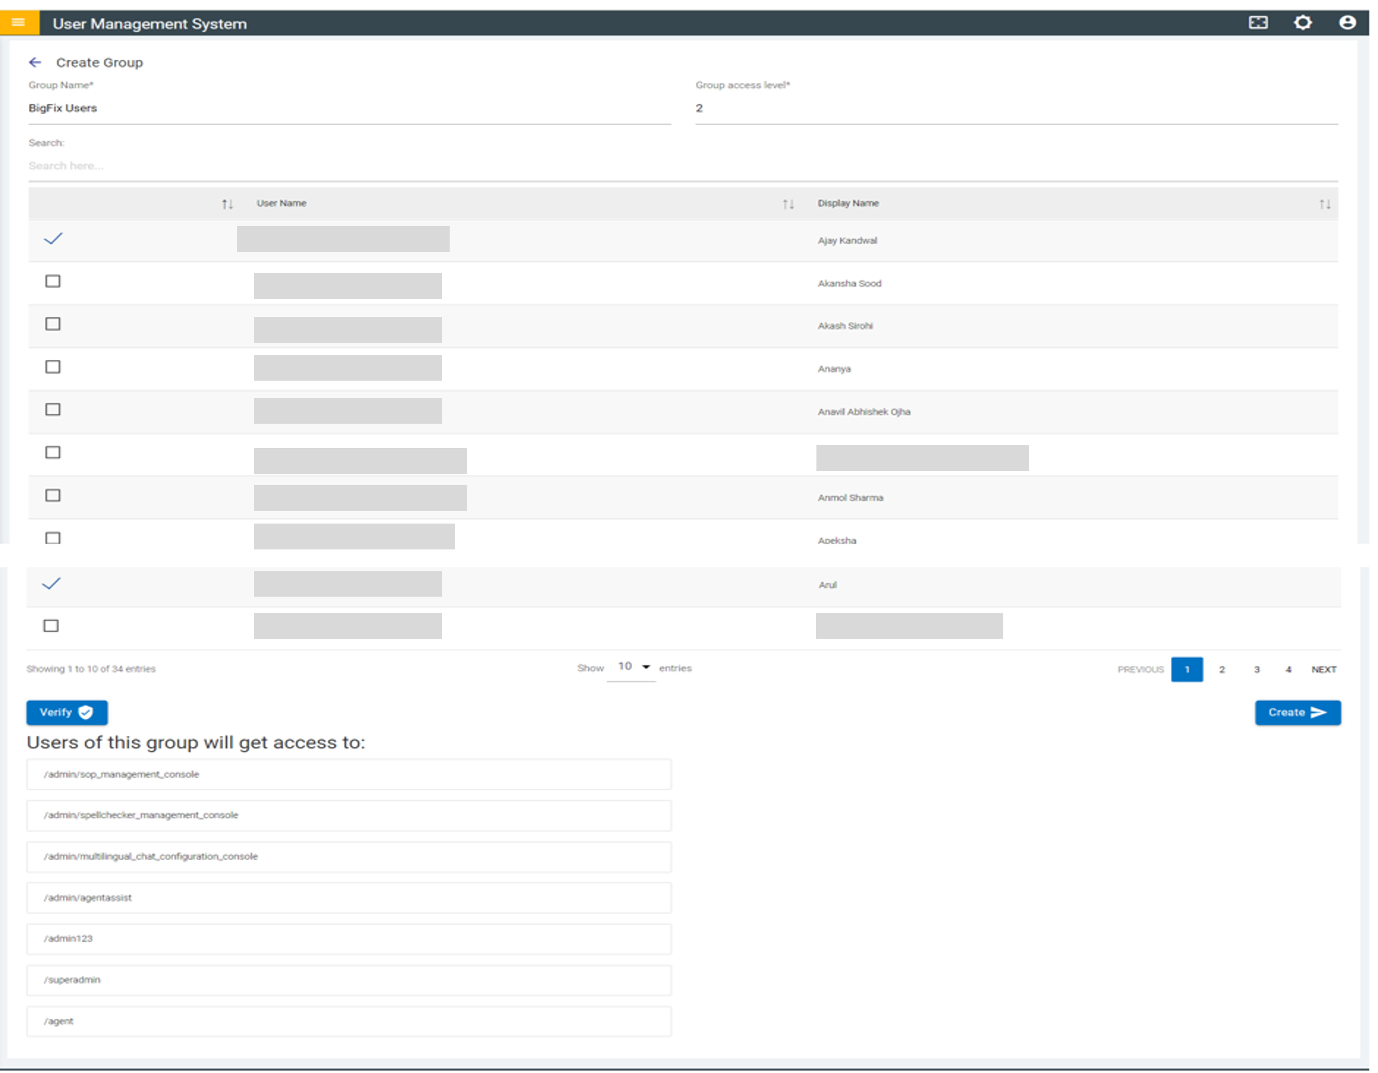Jump to page 4 of results
Screen dimensions: 1378x1073
coord(1288,670)
